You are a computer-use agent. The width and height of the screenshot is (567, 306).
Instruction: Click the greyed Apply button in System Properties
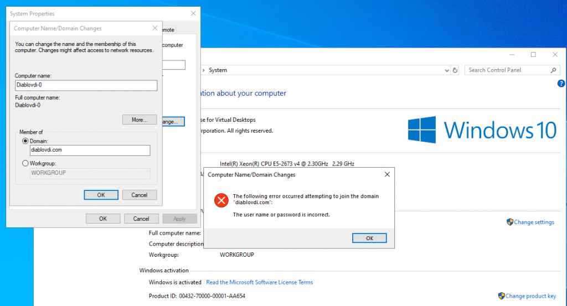pyautogui.click(x=180, y=219)
